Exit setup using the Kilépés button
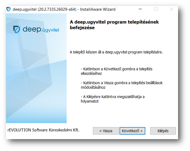 163,131
